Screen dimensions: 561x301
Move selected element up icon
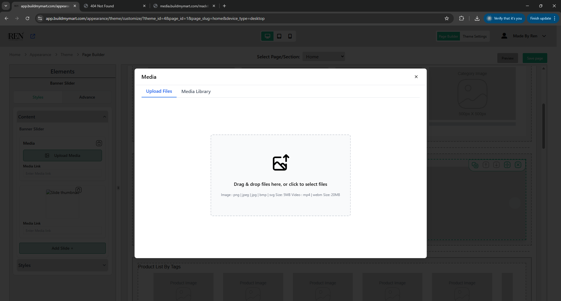point(486,165)
